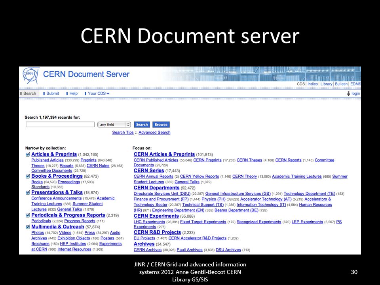Viewport: 380px width, 285px height.
Task: Toggle the Multimedia & Outreach checkbox
Action: coord(28,227)
